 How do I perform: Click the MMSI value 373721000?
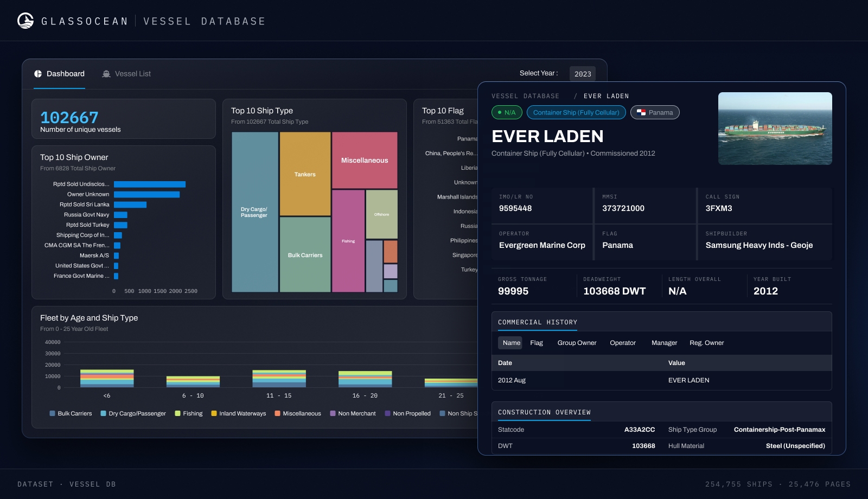pyautogui.click(x=623, y=208)
